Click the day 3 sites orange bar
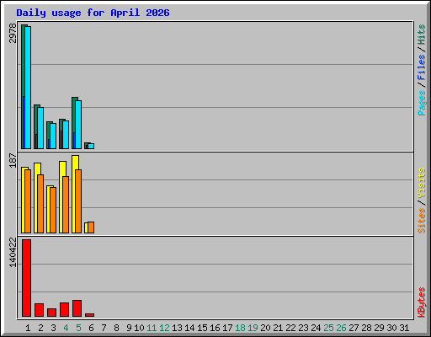The height and width of the screenshot is (337, 431). pyautogui.click(x=53, y=210)
